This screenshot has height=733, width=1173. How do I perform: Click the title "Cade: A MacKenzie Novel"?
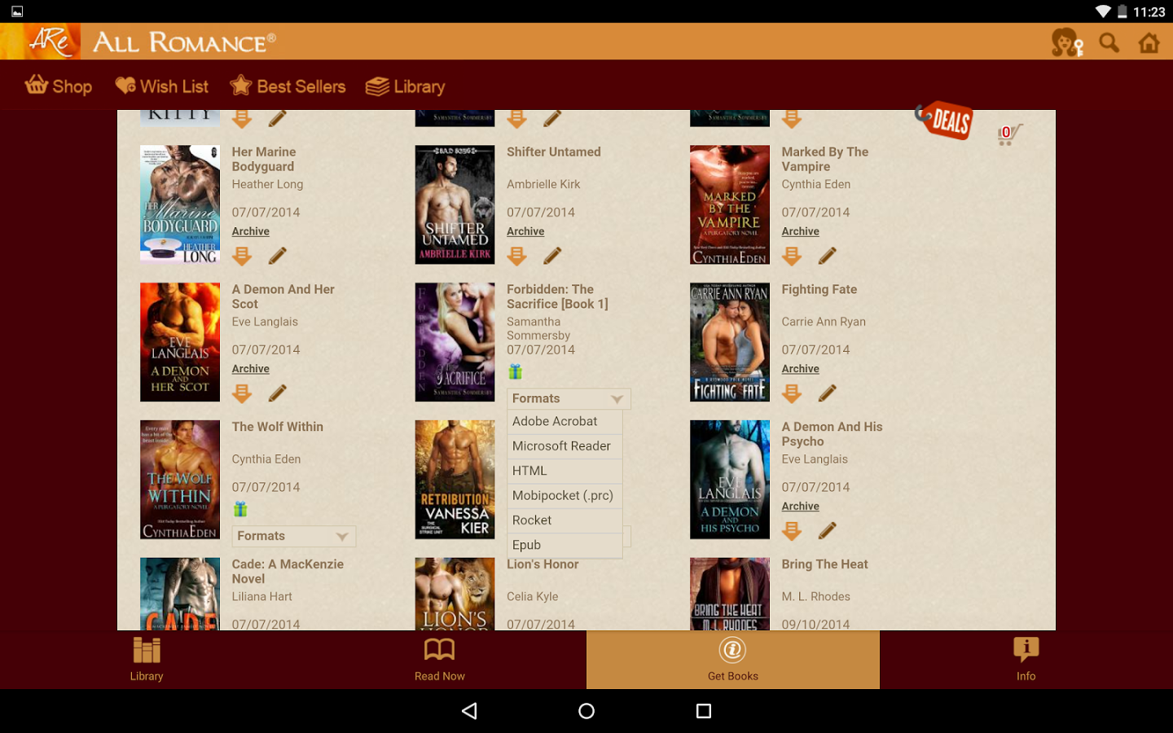pos(288,572)
